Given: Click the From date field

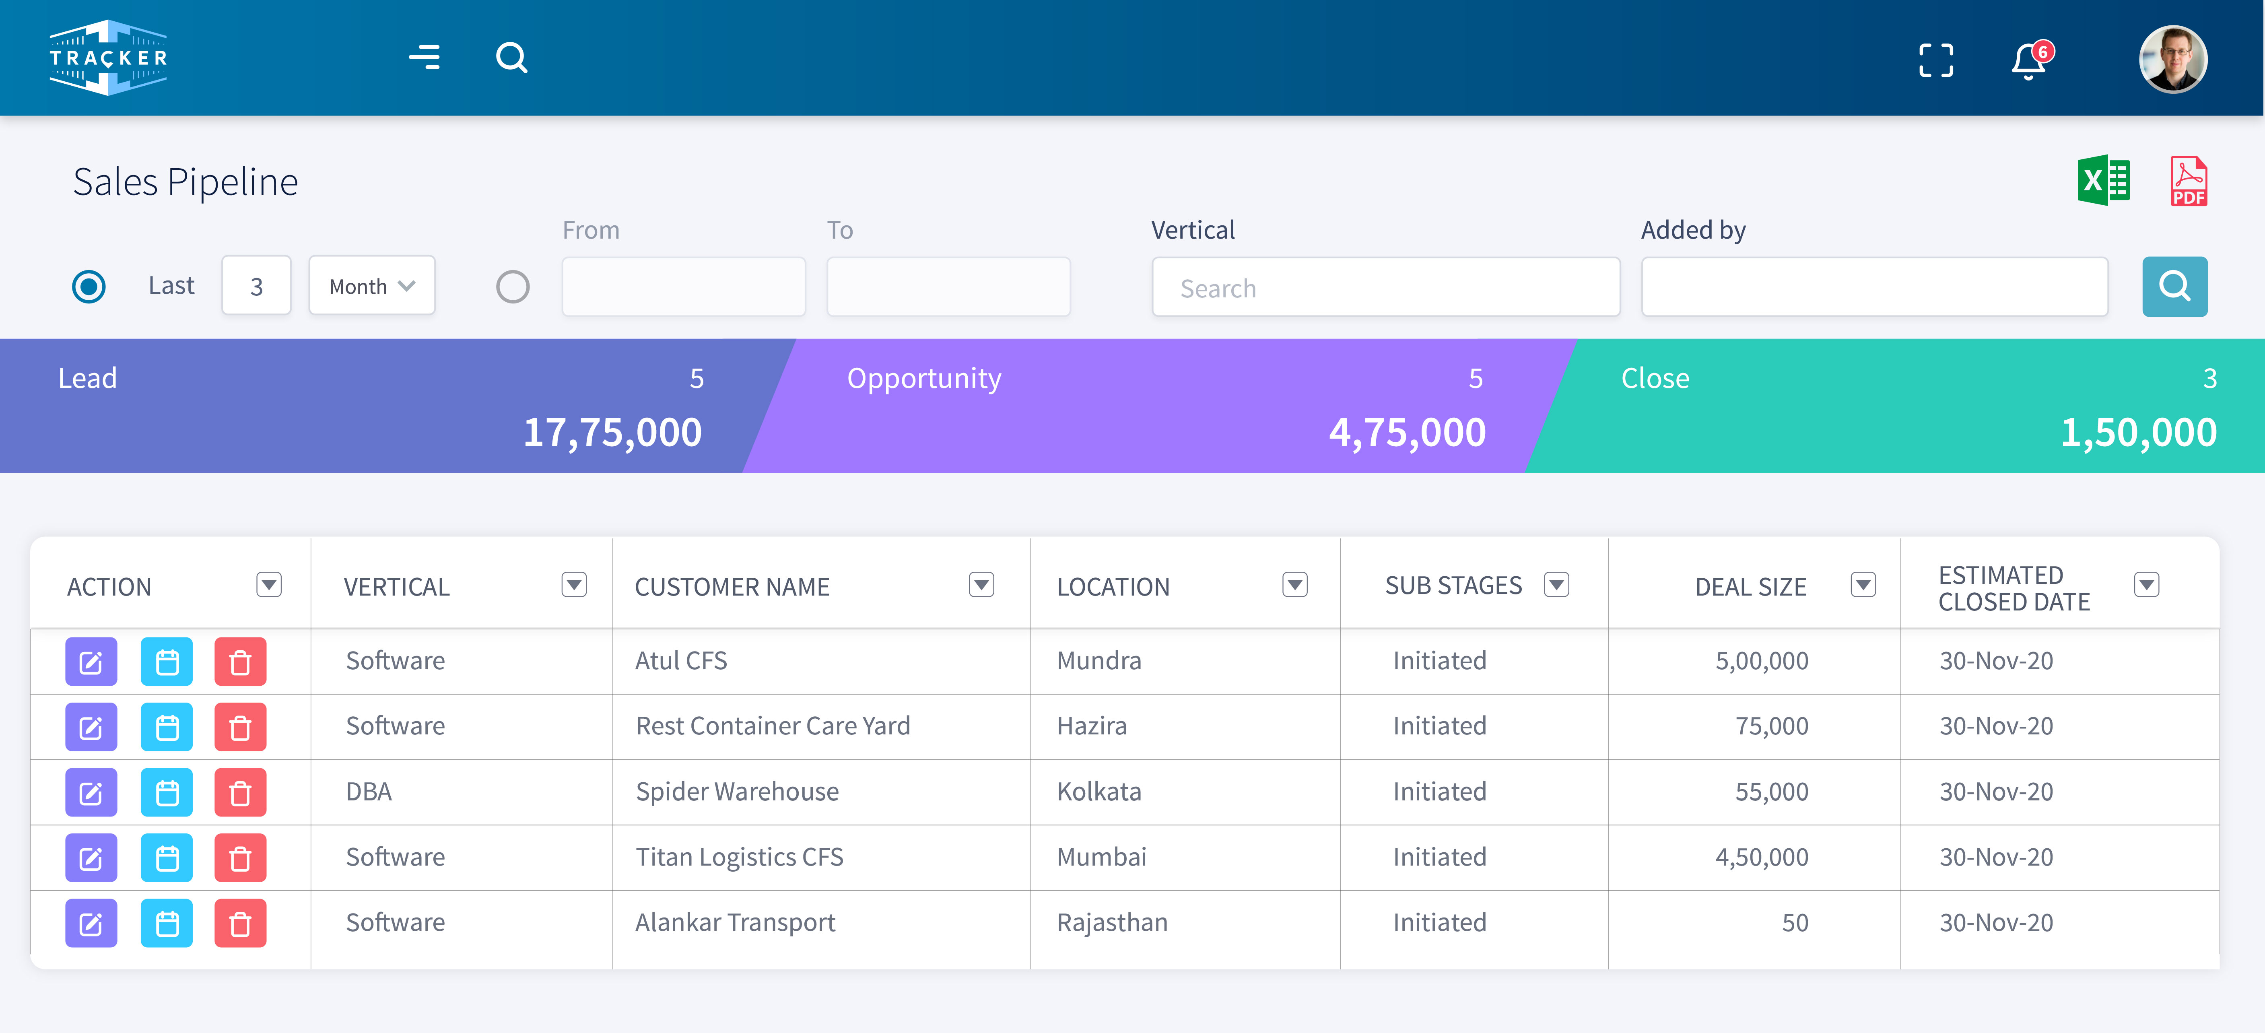Looking at the screenshot, I should point(684,286).
